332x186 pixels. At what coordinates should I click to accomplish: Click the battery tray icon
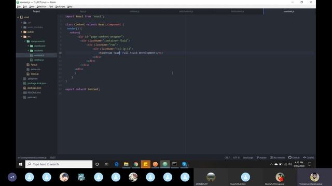281,164
